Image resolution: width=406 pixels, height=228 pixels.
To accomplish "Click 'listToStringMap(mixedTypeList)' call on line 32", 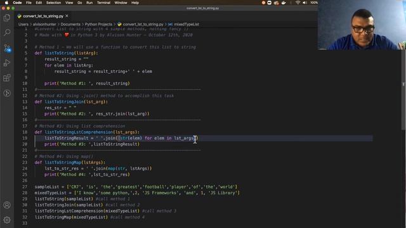I will click(x=71, y=217).
